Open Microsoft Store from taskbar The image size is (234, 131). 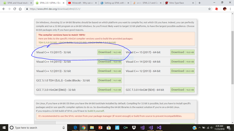tap(109, 127)
